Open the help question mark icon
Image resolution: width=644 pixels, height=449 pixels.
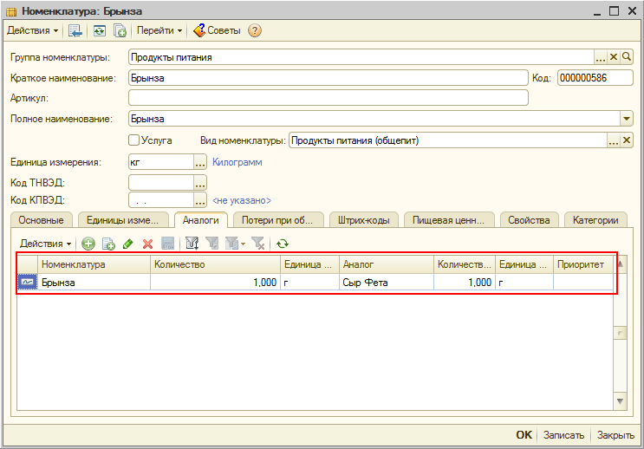(x=255, y=30)
